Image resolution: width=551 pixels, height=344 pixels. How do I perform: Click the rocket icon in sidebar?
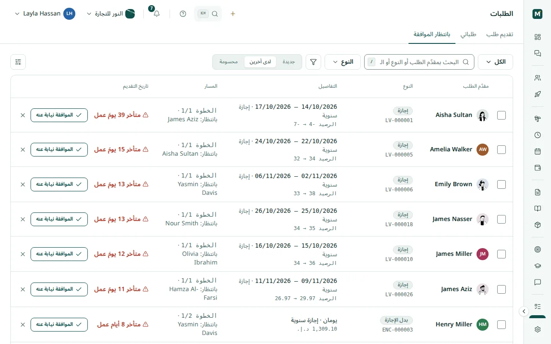(x=537, y=94)
